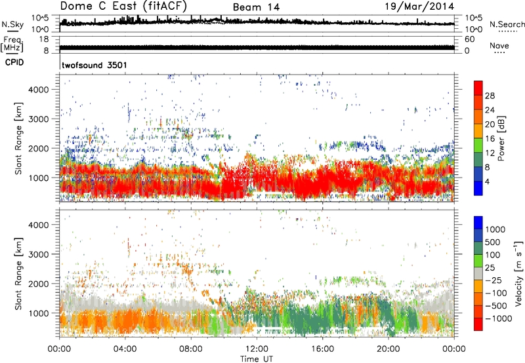Click the 'twofsound 3501' text
The height and width of the screenshot is (363, 525).
pos(94,65)
